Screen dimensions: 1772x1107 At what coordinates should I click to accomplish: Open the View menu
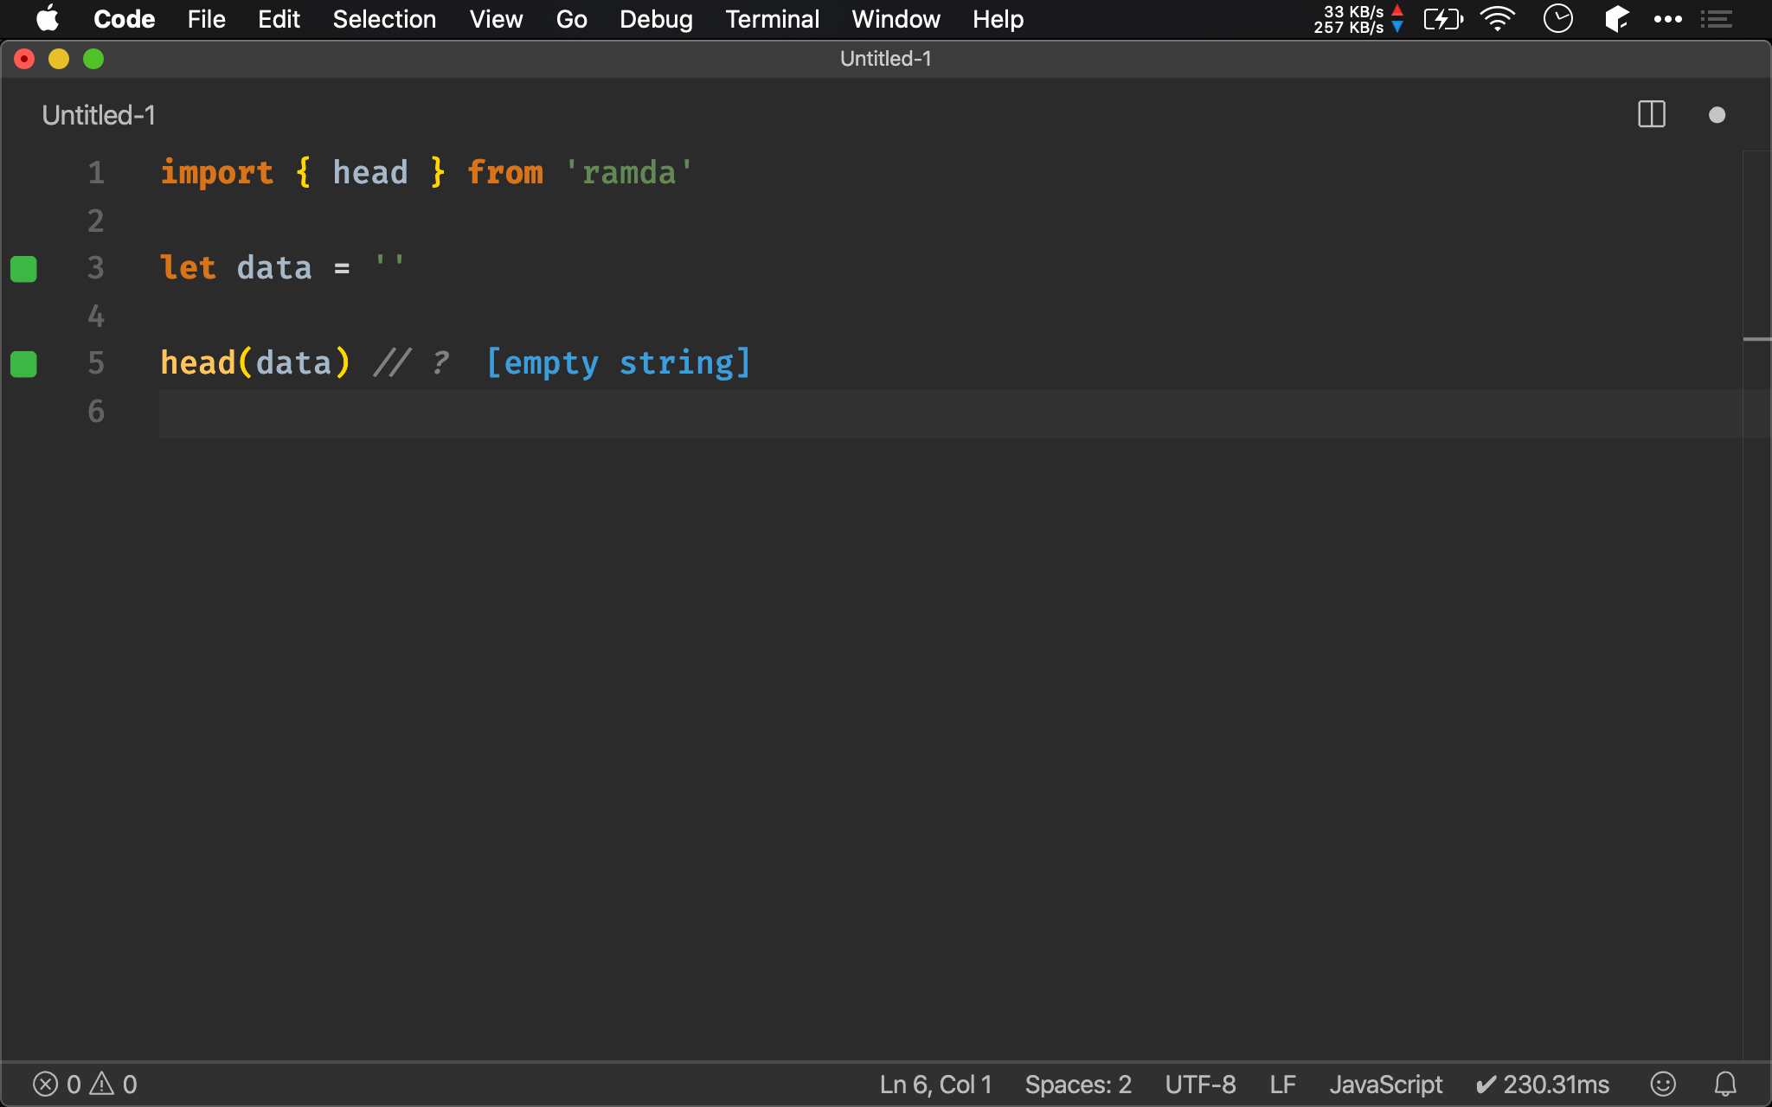pos(496,19)
